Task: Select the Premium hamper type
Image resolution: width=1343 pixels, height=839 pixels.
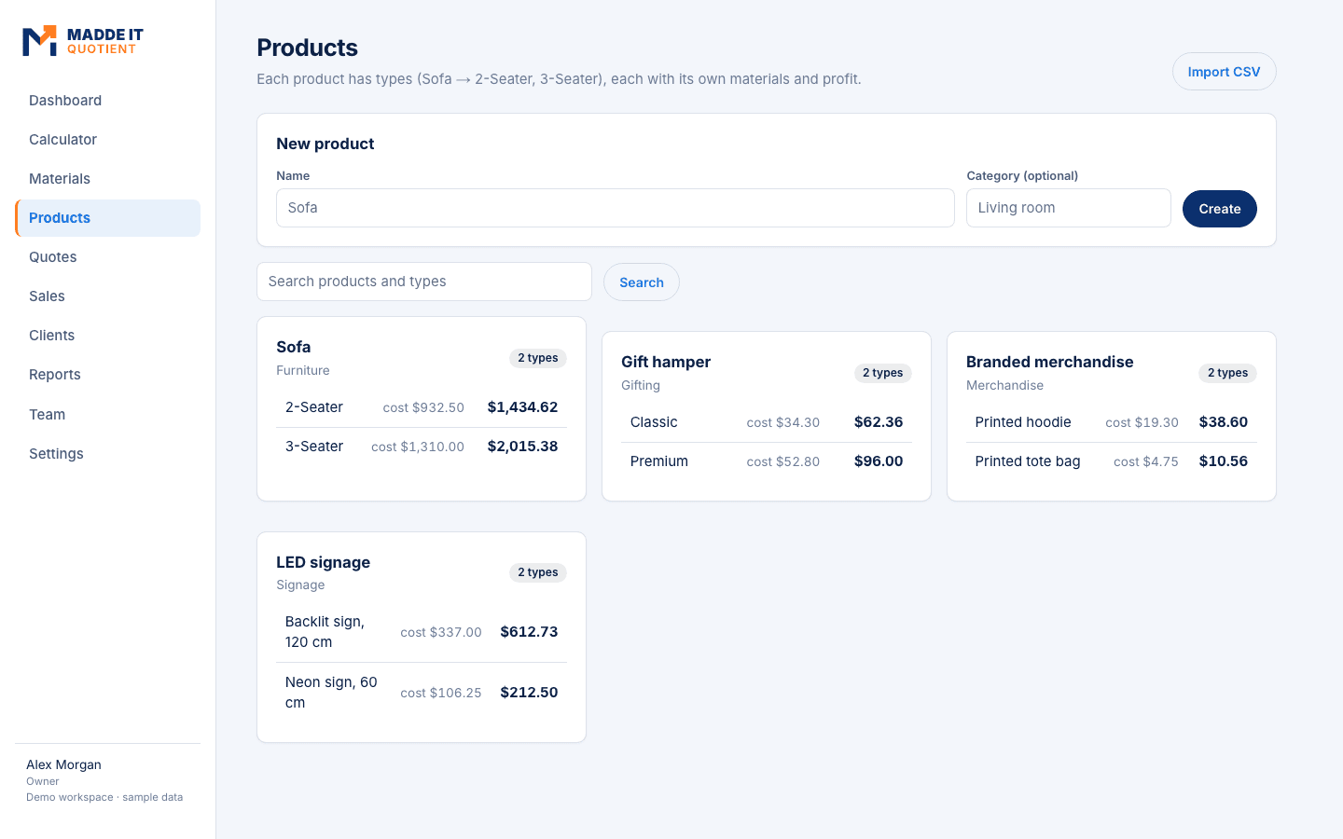Action: tap(767, 461)
